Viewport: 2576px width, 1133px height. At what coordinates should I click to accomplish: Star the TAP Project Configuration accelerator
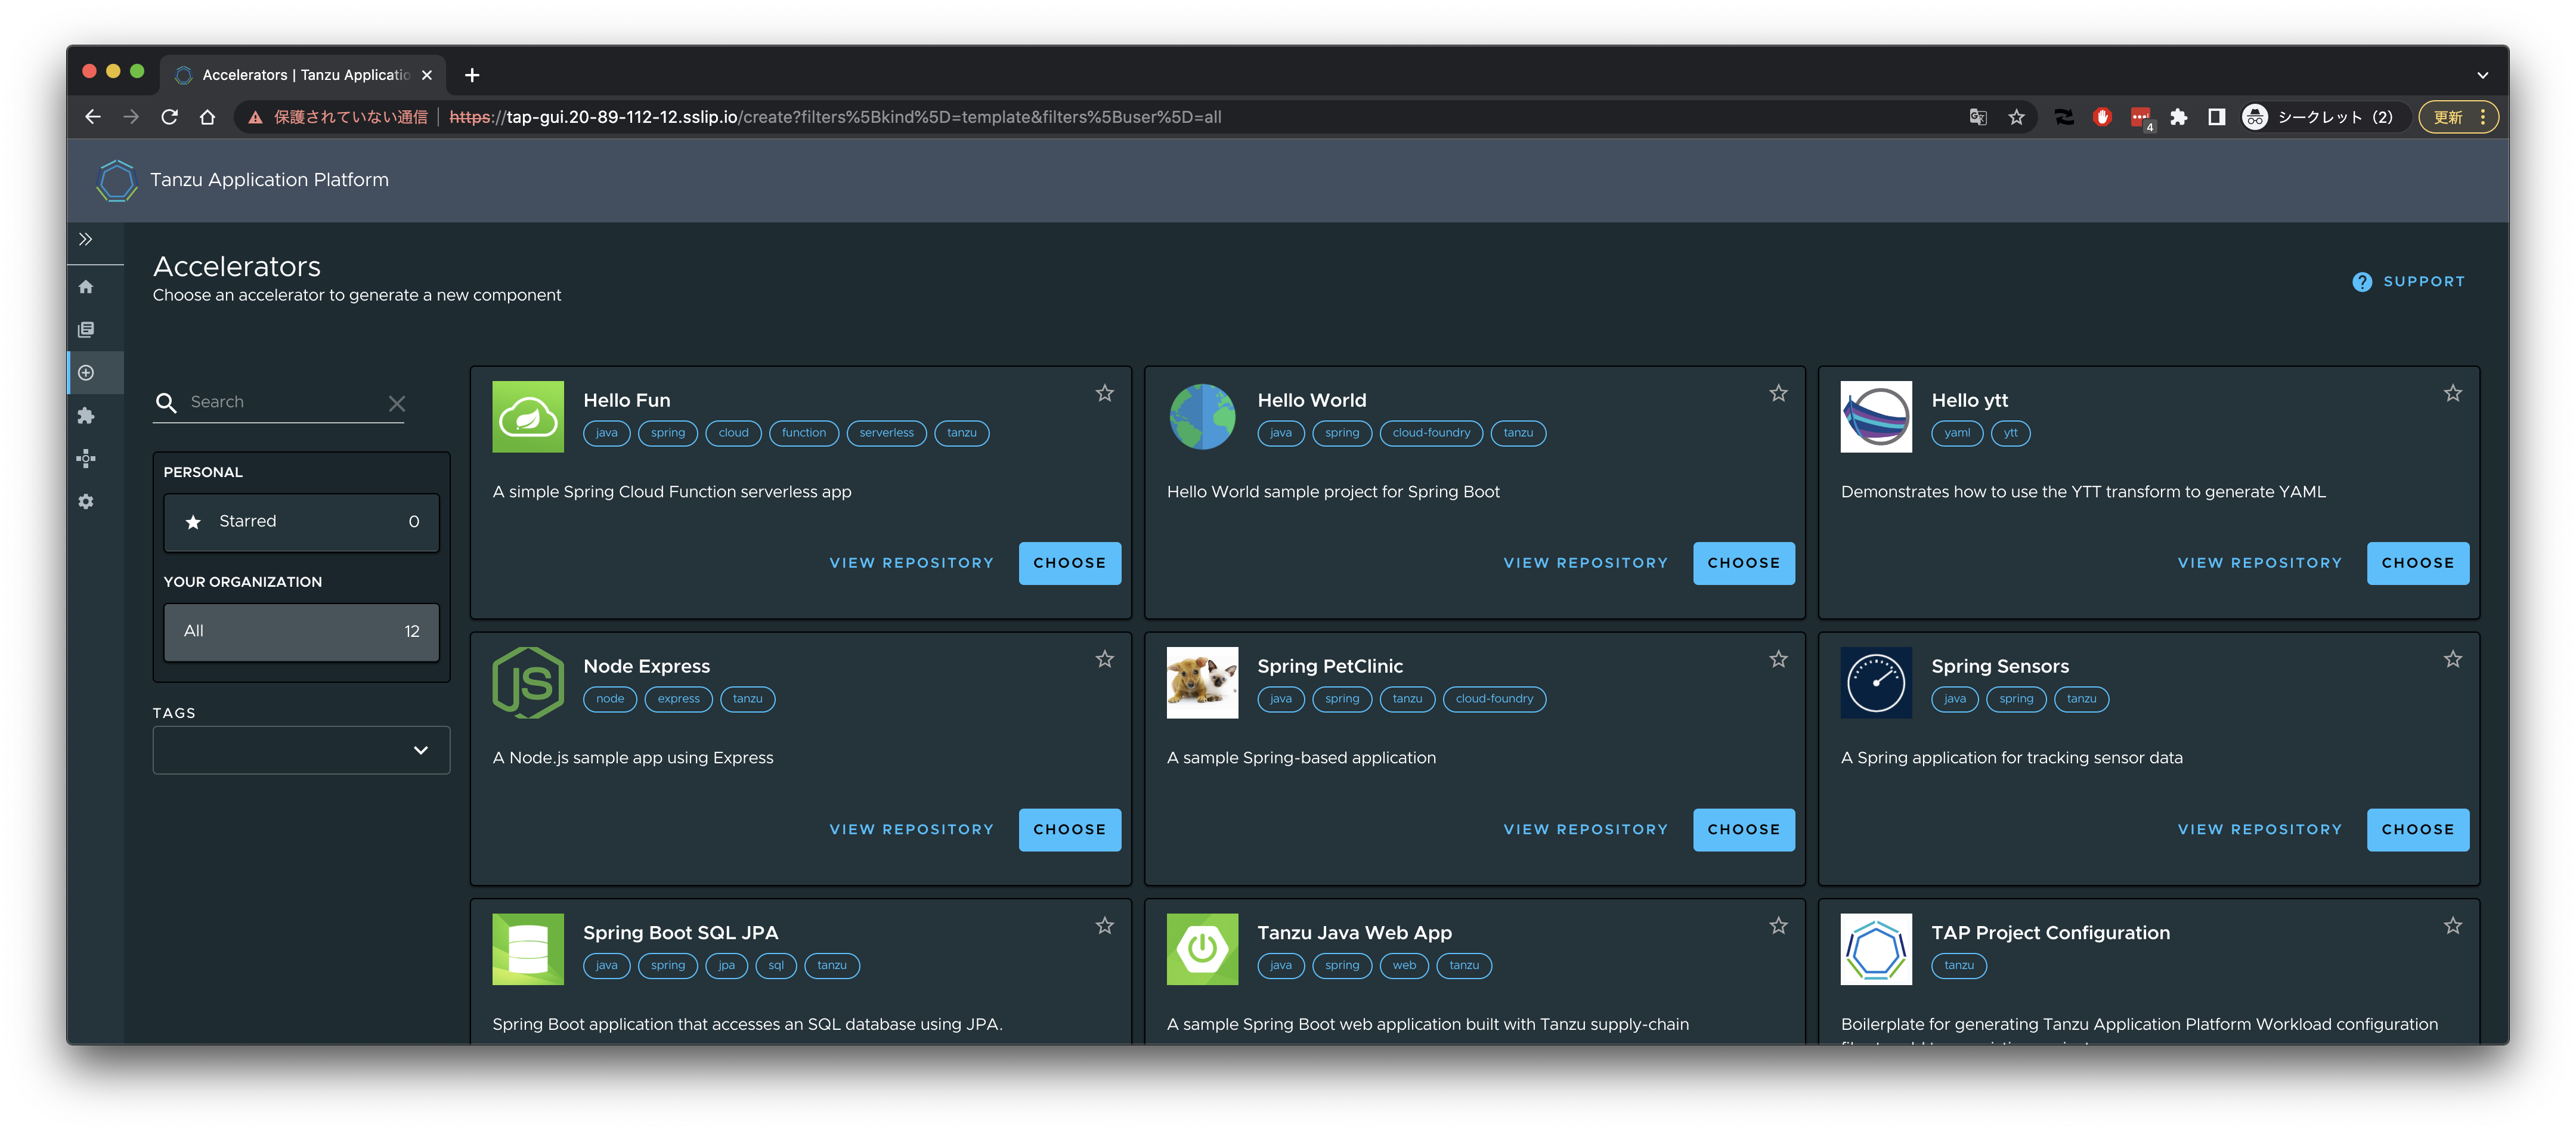click(x=2452, y=926)
